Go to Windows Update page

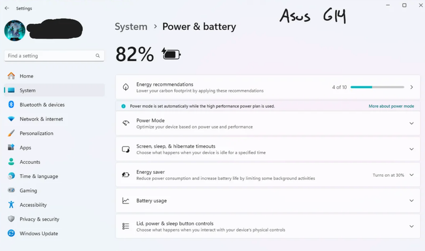[38, 234]
